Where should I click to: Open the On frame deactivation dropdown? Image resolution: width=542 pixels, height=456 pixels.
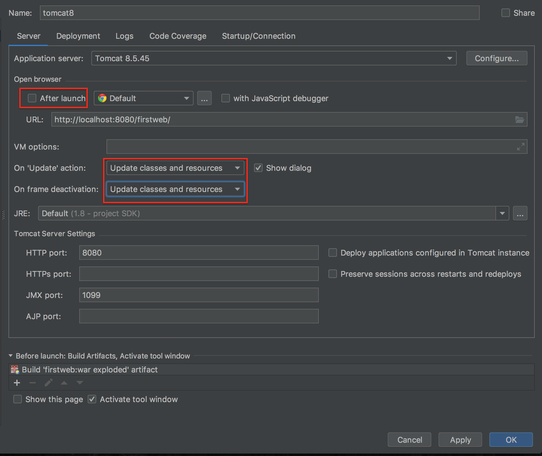(175, 189)
